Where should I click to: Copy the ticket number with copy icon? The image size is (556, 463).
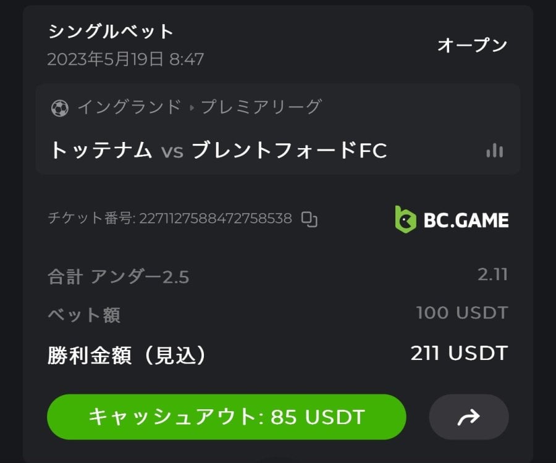(310, 219)
